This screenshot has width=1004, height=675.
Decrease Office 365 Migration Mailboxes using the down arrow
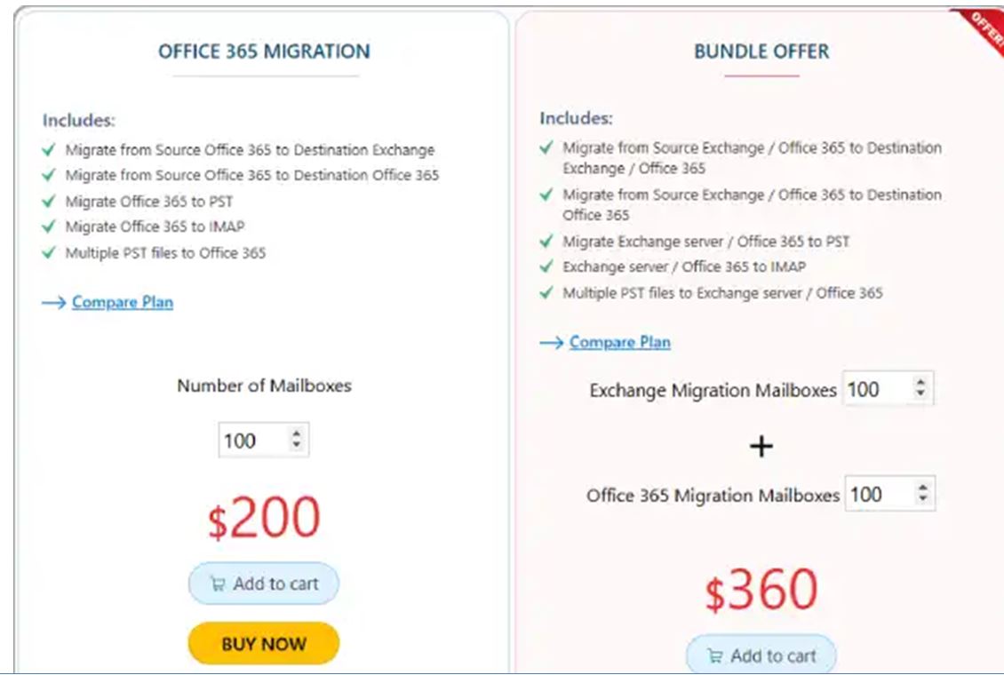point(922,500)
